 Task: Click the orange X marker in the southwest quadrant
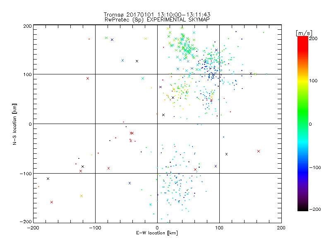pos(82,196)
